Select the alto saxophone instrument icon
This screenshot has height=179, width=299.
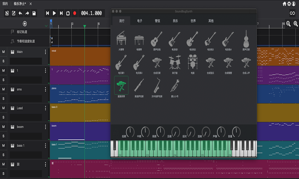click(x=157, y=86)
